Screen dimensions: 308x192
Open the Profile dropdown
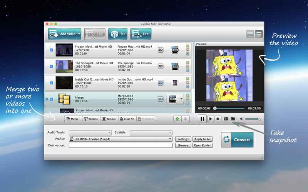click(121, 139)
